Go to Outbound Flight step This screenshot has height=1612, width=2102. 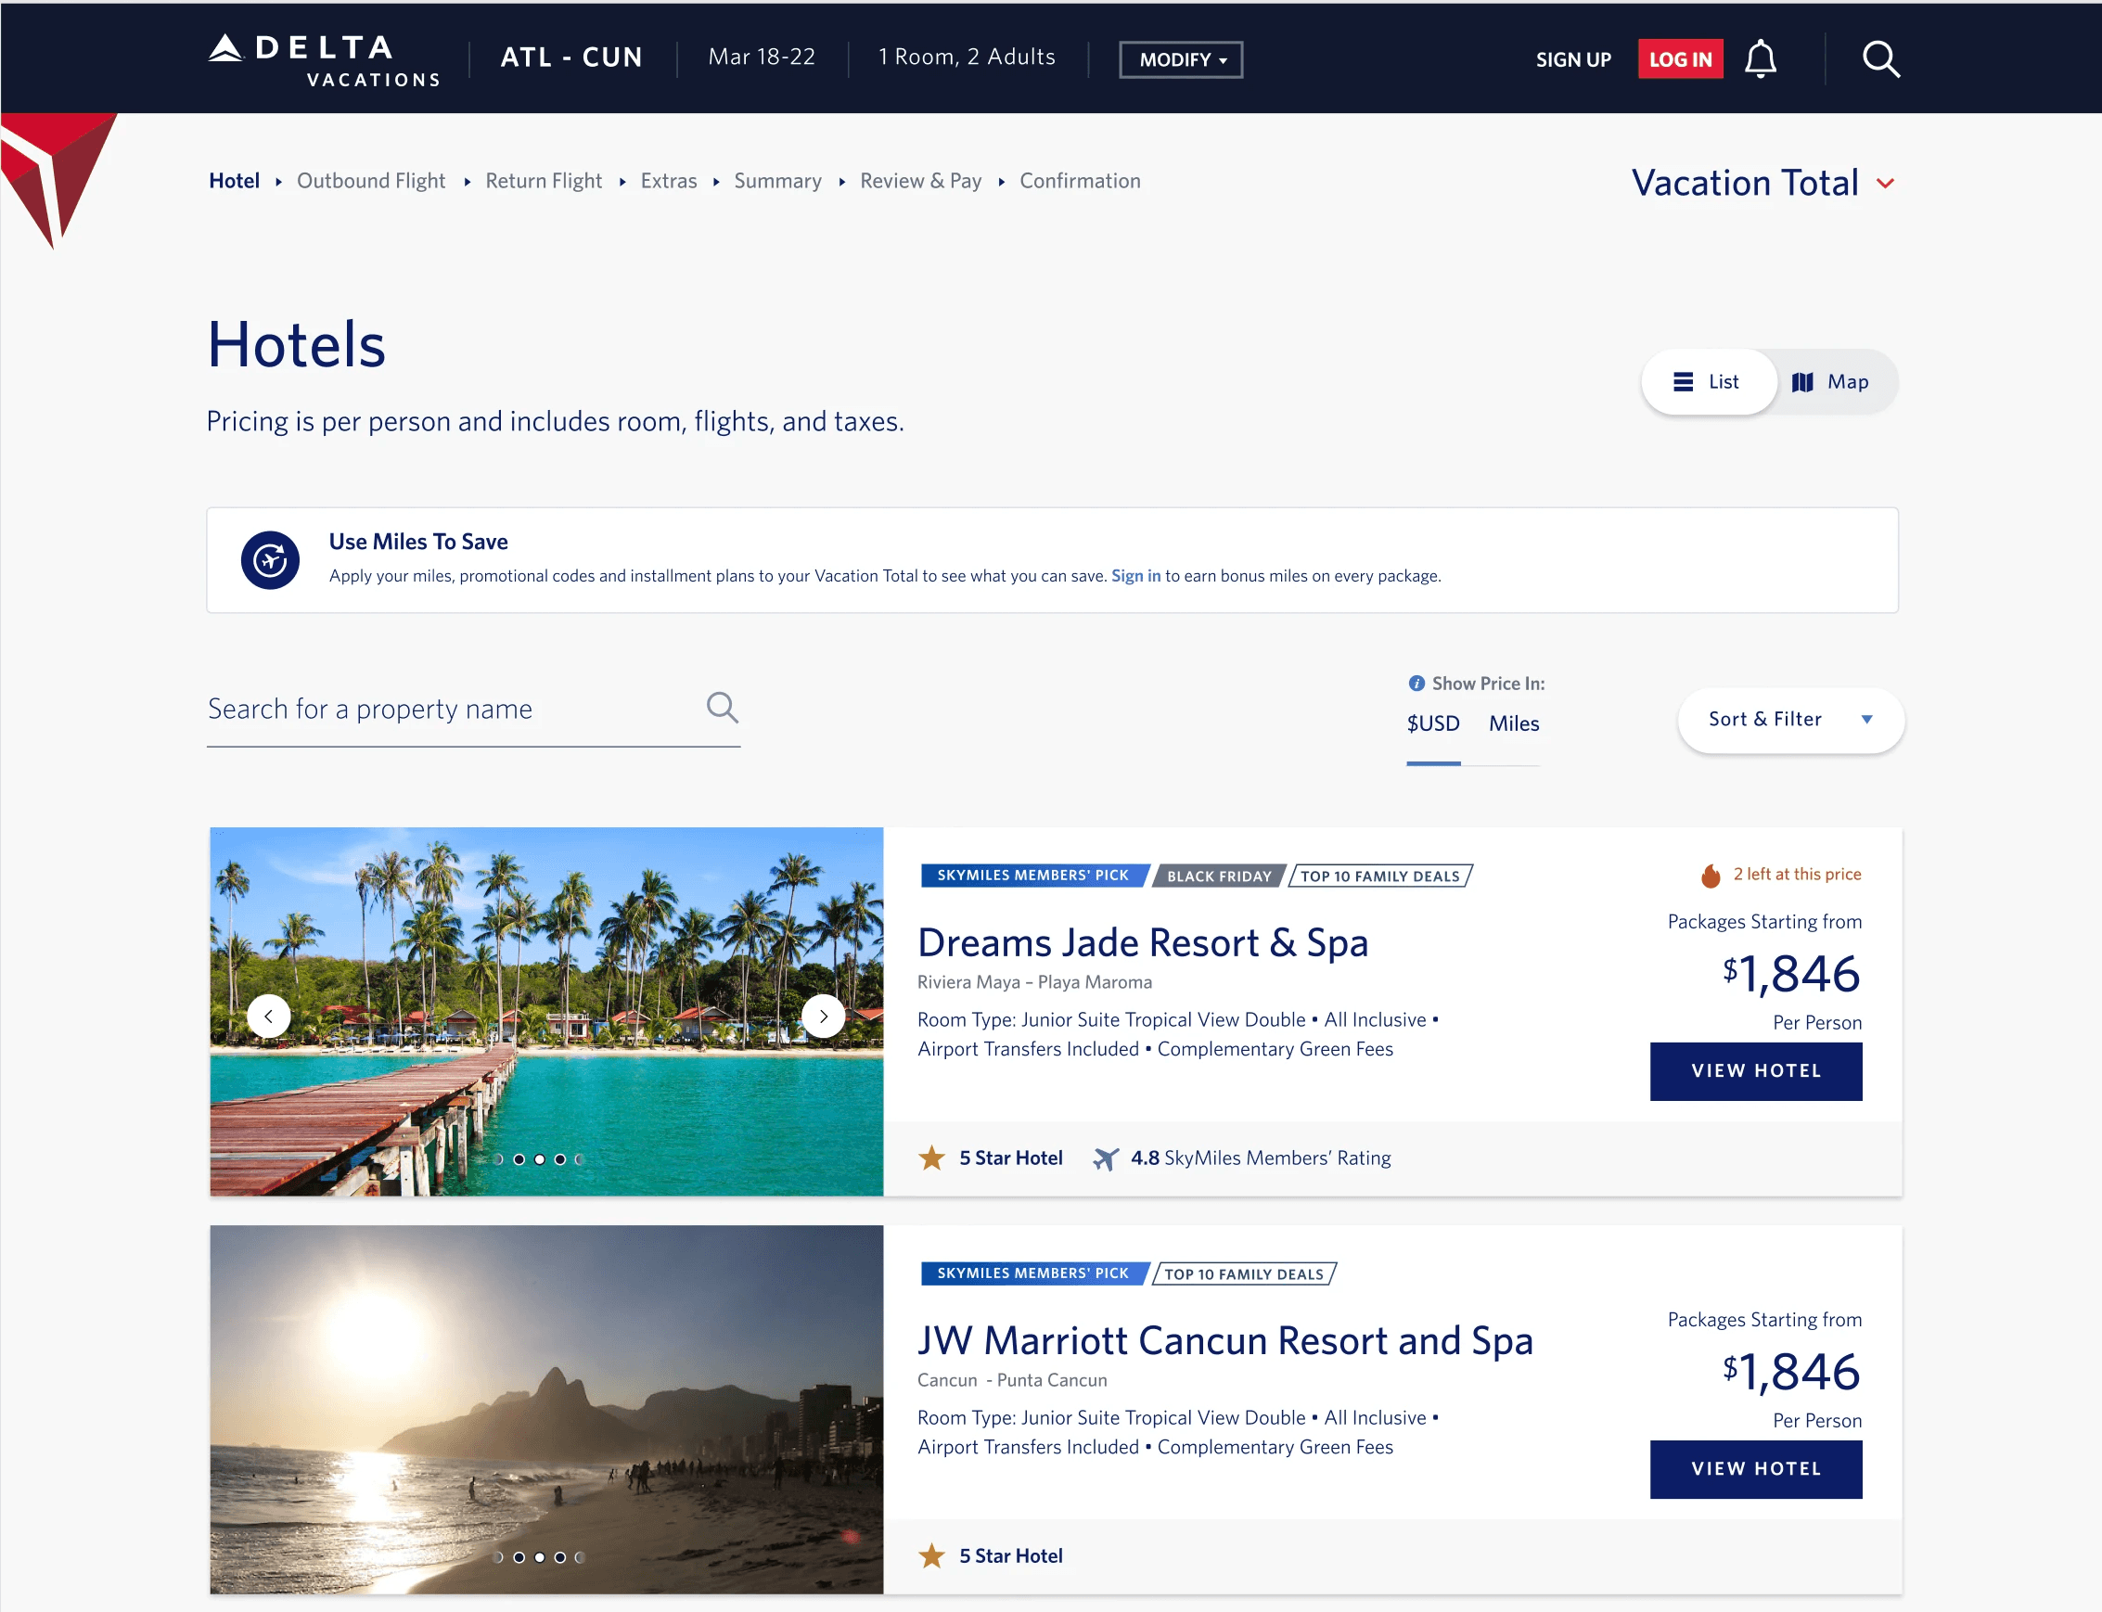click(x=371, y=180)
